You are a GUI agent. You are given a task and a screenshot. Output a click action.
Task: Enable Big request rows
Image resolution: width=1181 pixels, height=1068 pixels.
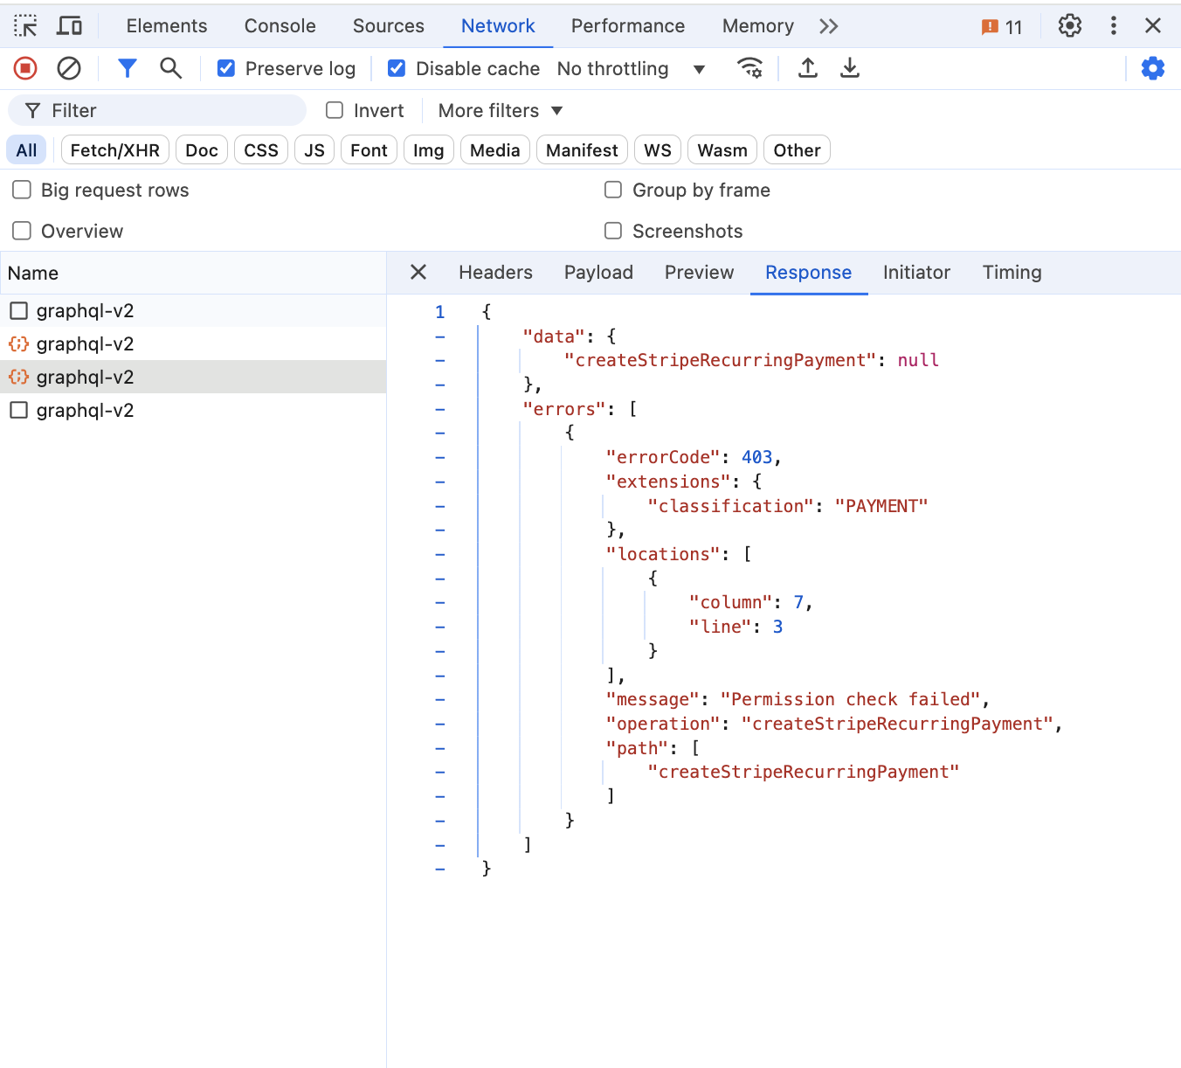click(22, 190)
